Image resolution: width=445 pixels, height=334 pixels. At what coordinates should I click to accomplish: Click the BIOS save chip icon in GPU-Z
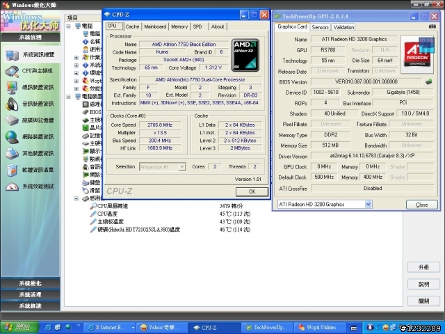pyautogui.click(x=429, y=82)
